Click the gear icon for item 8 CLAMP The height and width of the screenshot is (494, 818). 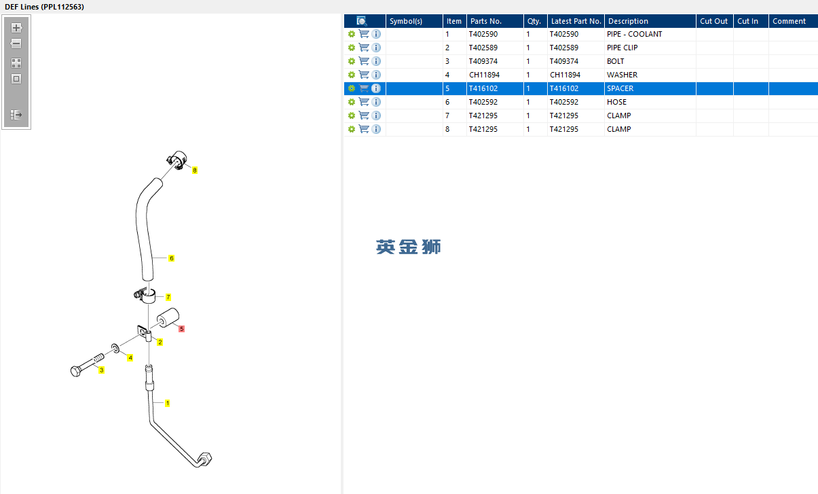(352, 129)
